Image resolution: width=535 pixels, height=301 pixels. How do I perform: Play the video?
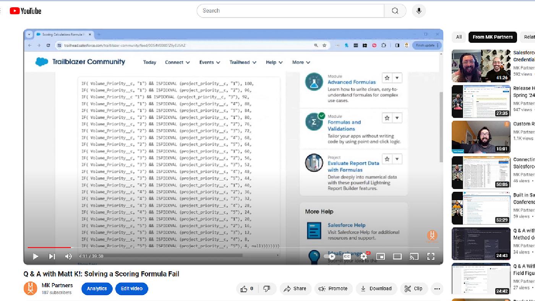click(36, 256)
